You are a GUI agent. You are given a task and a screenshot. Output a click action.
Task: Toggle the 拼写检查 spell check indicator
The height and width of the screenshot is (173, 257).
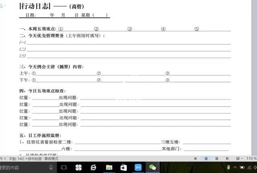pos(34,159)
